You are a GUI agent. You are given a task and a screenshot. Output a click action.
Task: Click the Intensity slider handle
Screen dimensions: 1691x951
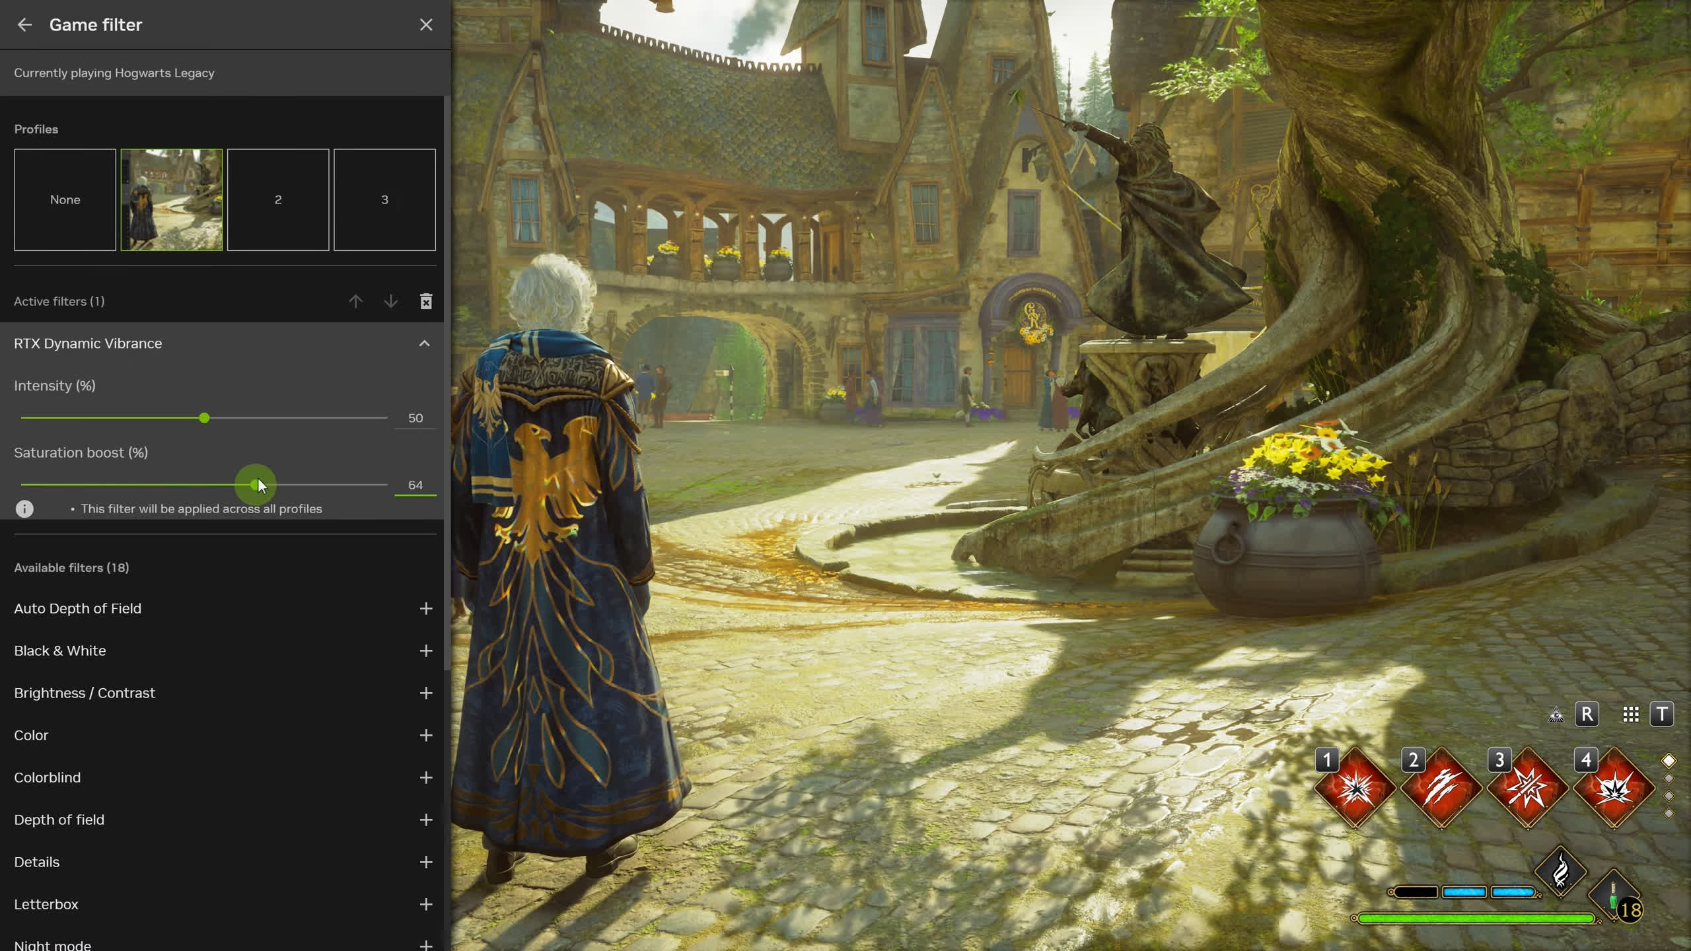point(204,418)
